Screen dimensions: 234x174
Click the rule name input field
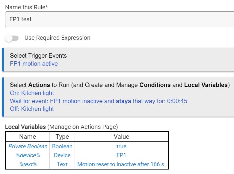(119, 19)
